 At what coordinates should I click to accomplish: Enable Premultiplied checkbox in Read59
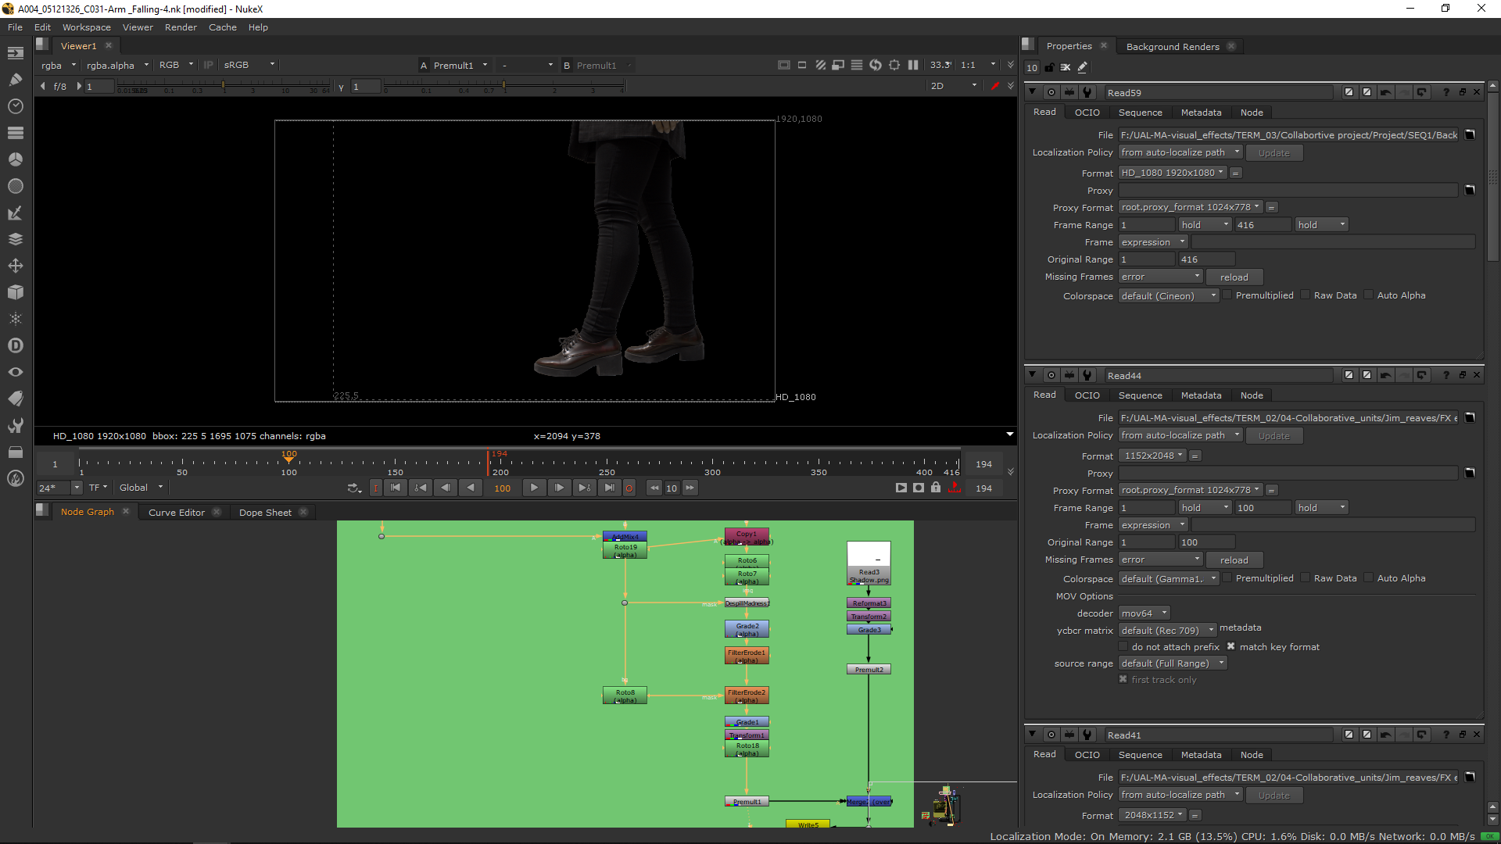[x=1227, y=295]
